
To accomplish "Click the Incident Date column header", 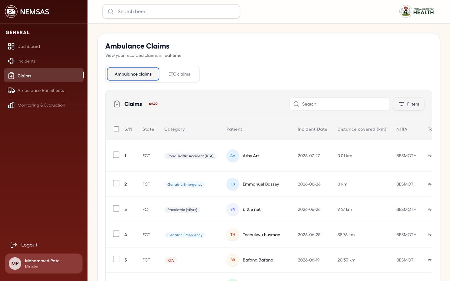I will pyautogui.click(x=312, y=129).
